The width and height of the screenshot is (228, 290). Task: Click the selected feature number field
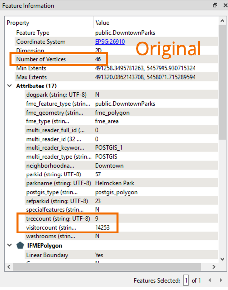coord(186,280)
